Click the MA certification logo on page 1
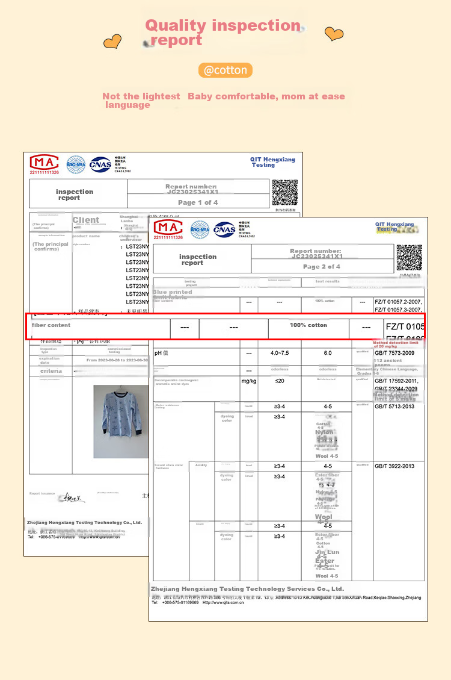The width and height of the screenshot is (451, 680). coord(44,164)
